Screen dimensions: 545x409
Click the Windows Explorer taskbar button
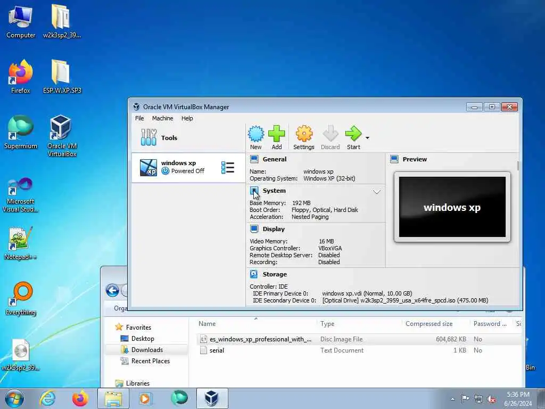coord(113,398)
